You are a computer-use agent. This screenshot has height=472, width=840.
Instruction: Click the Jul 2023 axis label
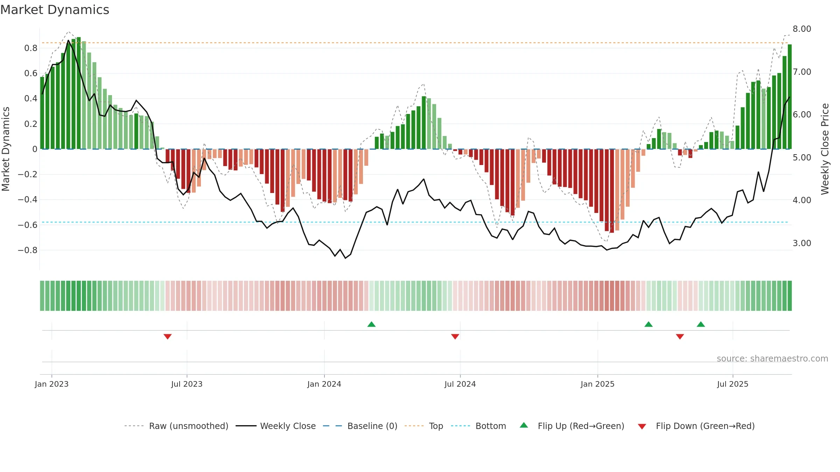tap(187, 384)
